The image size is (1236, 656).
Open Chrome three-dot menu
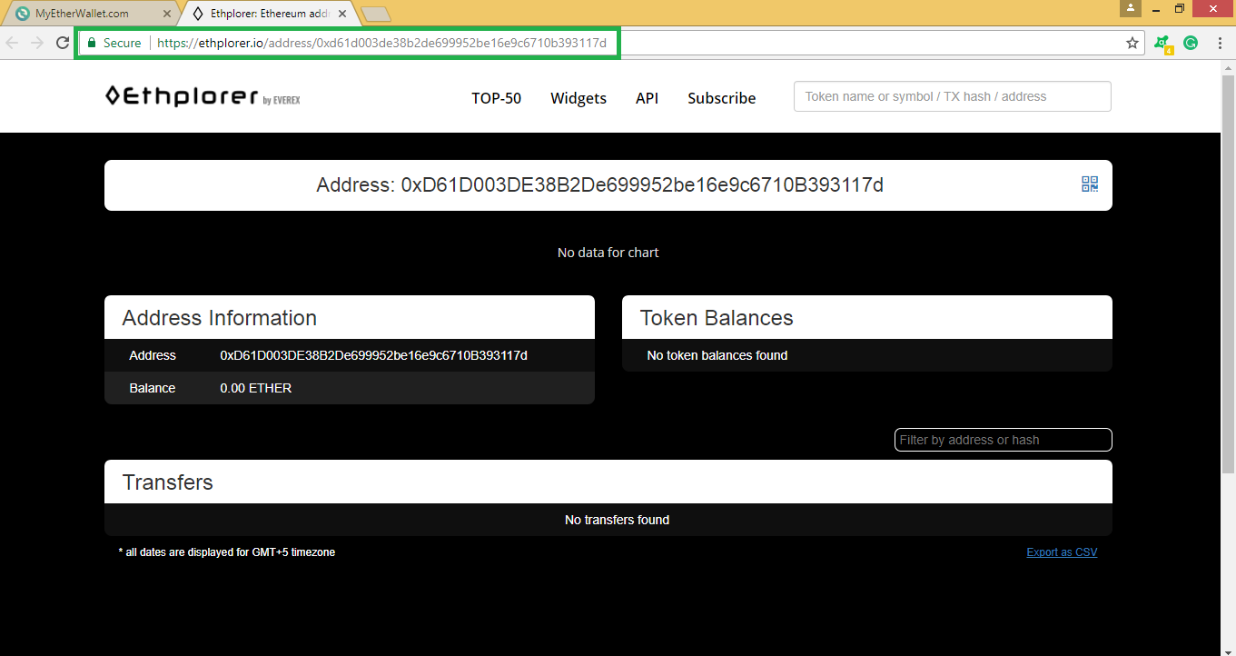click(x=1220, y=43)
